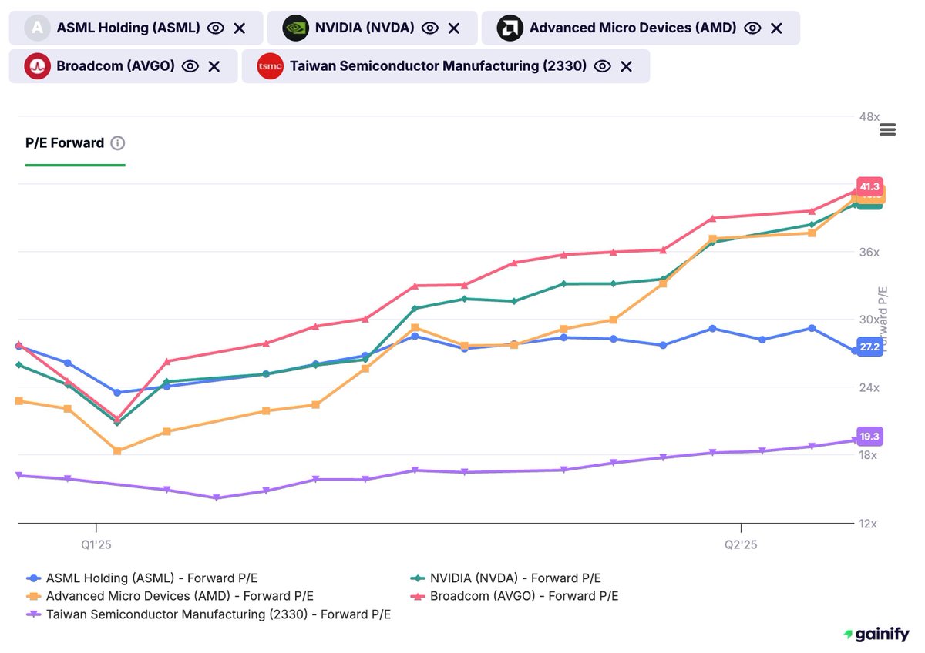925x653 pixels.
Task: Remove NVIDIA (NVDA) chip with X
Action: click(x=454, y=28)
